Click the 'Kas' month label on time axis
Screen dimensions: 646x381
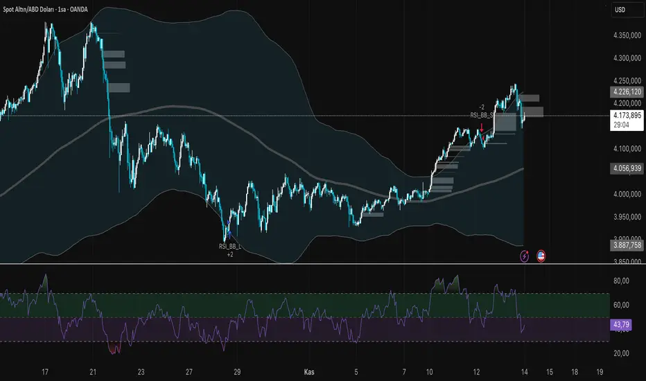[309, 372]
